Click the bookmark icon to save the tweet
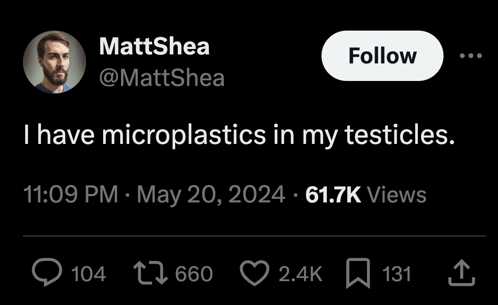Screen dimensions: 498x305 pyautogui.click(x=358, y=274)
